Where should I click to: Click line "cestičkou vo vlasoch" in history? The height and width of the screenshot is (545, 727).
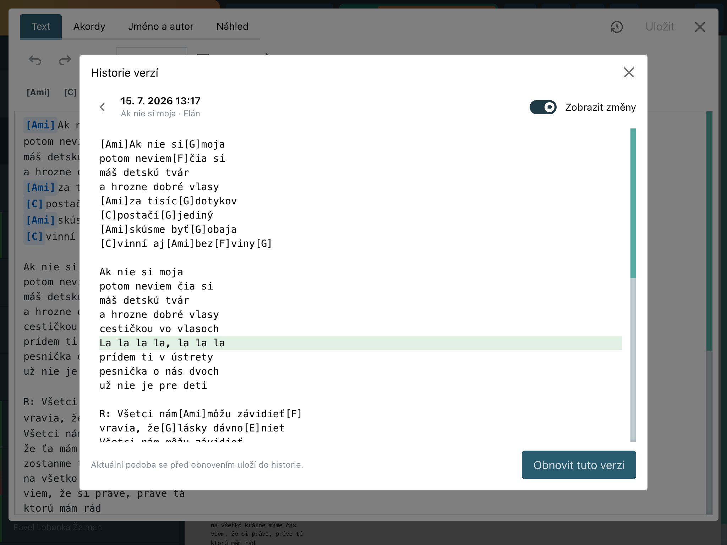(159, 329)
